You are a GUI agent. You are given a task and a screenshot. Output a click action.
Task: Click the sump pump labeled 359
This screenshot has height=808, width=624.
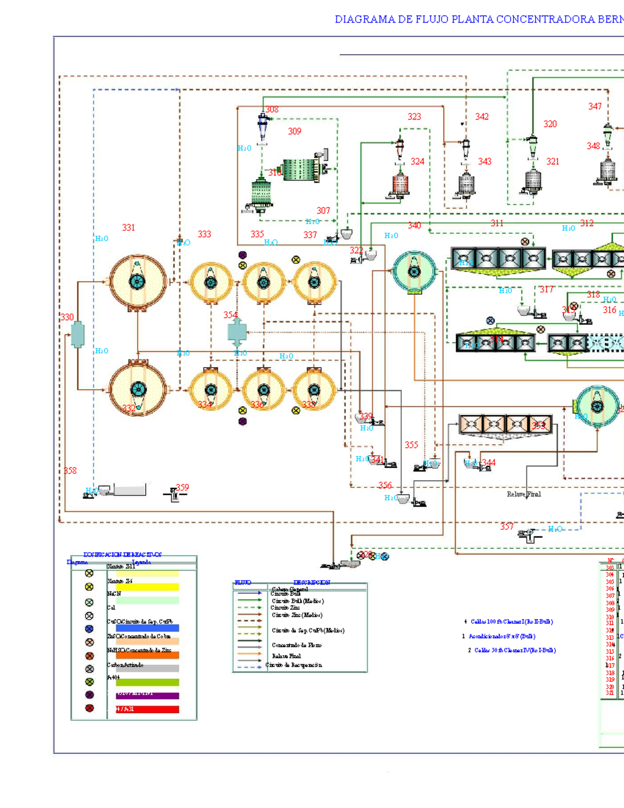(175, 494)
